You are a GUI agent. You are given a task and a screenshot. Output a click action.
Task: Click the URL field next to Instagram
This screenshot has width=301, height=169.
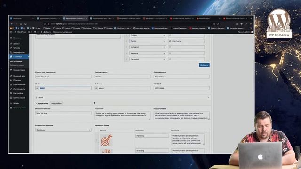click(186, 47)
